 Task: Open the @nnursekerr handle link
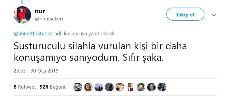[x=49, y=19]
